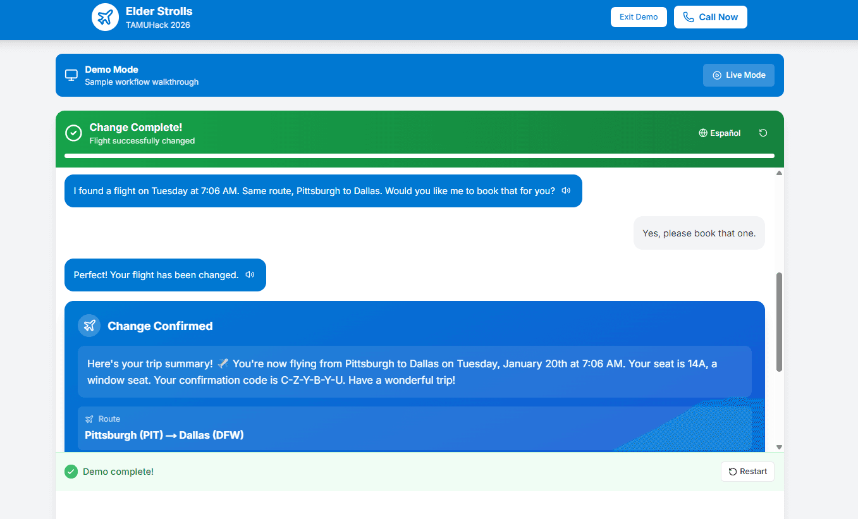Click the Change Confirmed airplane icon
This screenshot has width=858, height=519.
89,326
